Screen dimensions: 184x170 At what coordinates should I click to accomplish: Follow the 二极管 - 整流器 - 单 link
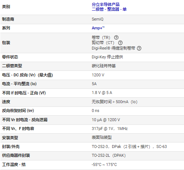pos(109,9)
